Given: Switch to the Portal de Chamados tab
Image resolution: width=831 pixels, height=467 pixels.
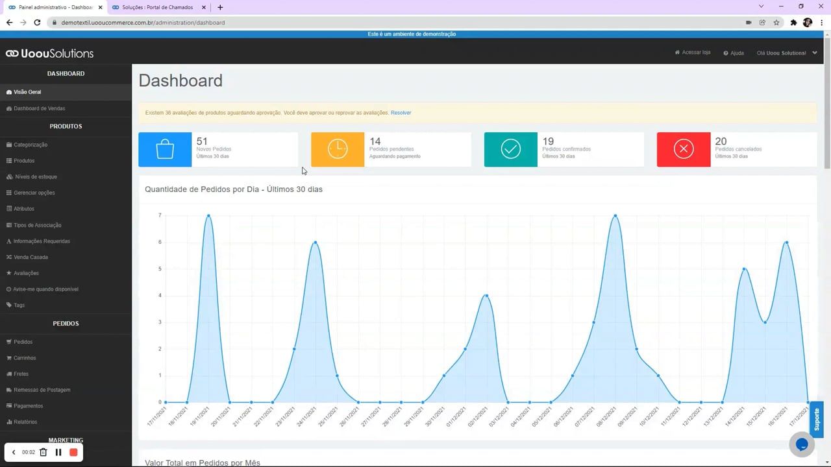Looking at the screenshot, I should click(157, 7).
